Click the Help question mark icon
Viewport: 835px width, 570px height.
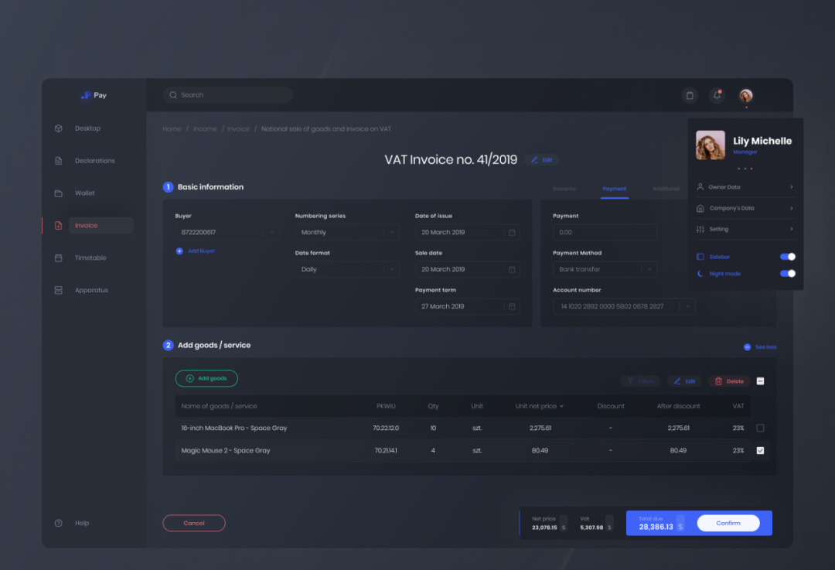58,524
